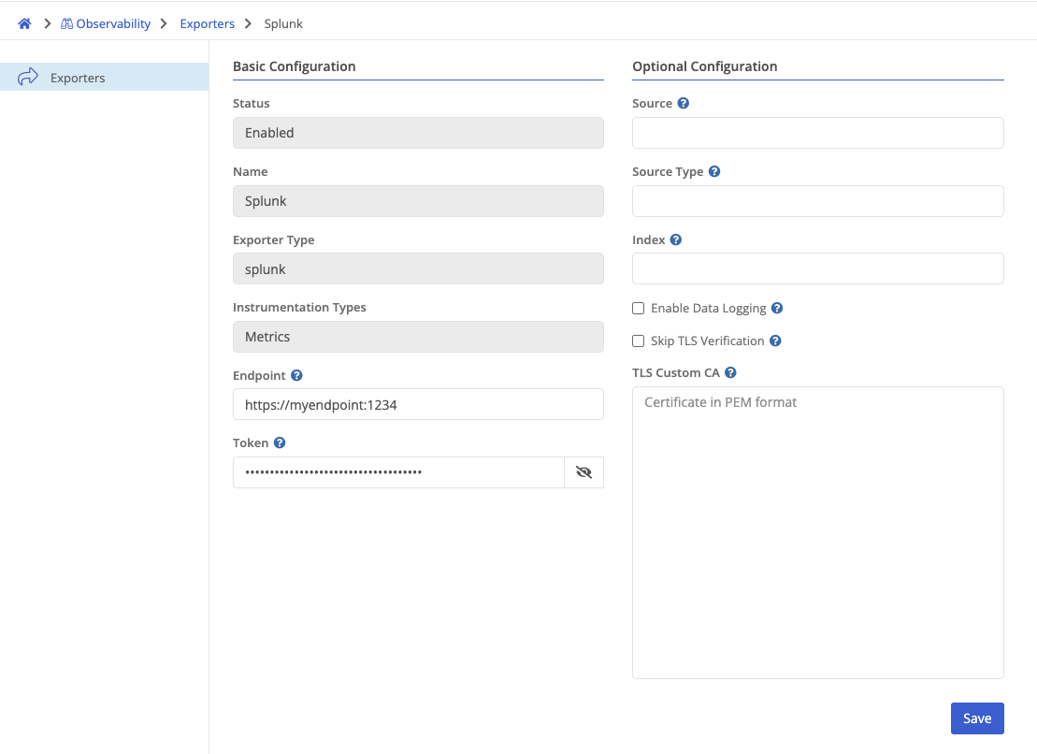Enable Data Logging checkbox
This screenshot has width=1037, height=754.
coord(639,308)
